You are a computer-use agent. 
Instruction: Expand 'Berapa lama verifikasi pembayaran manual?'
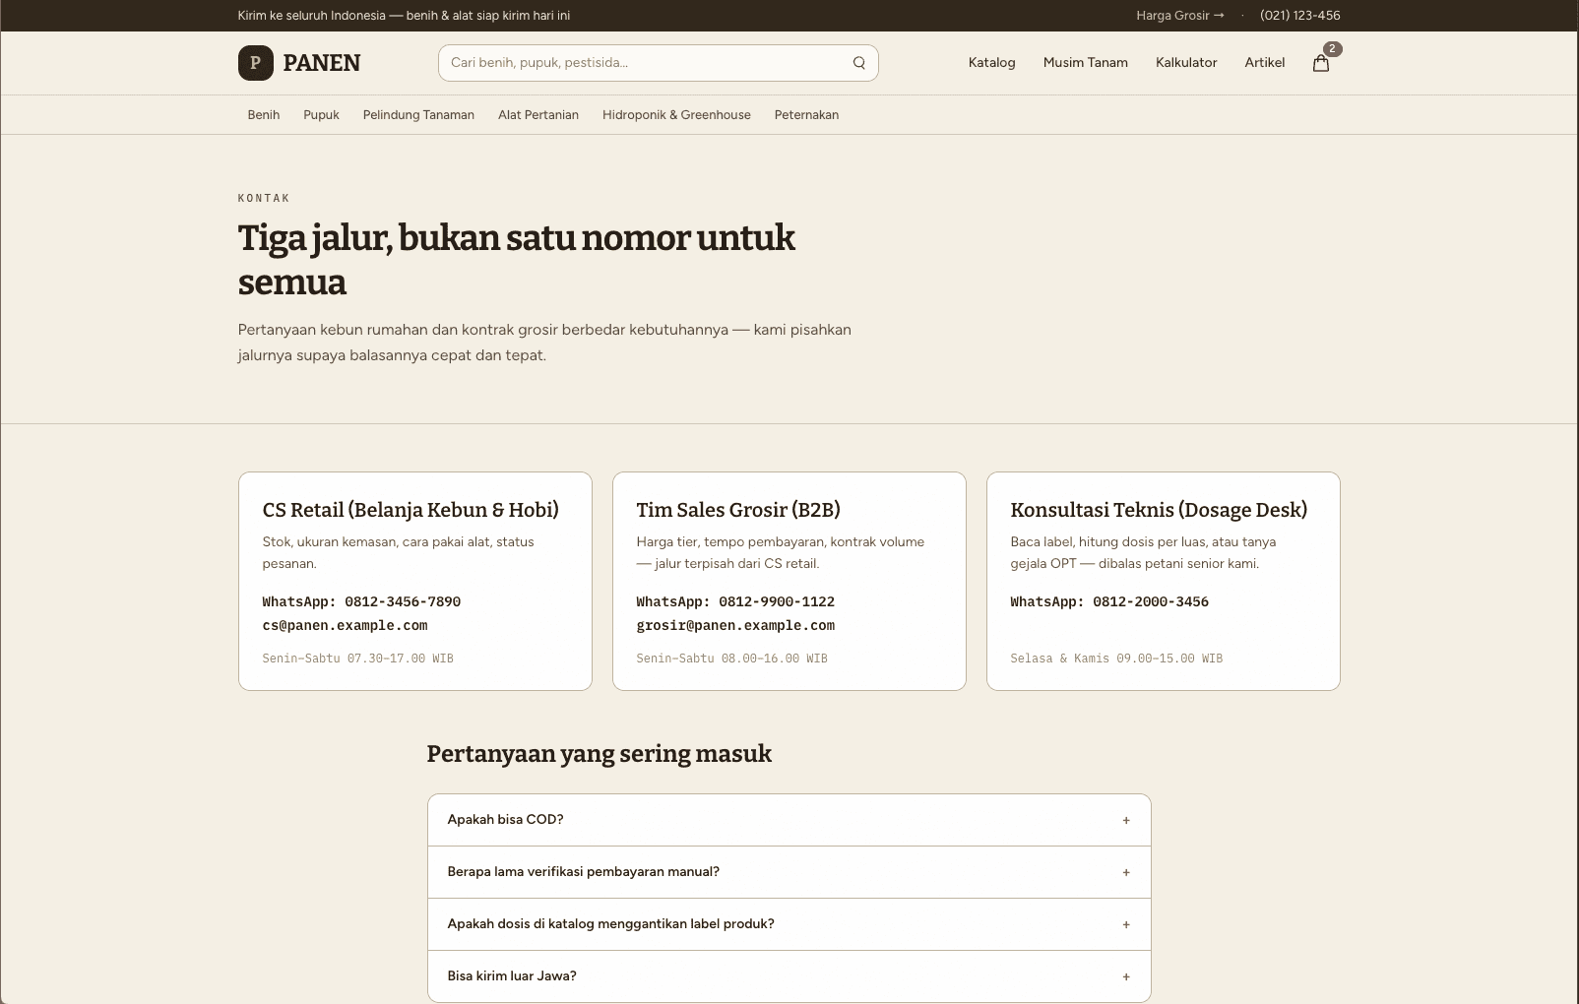point(789,872)
